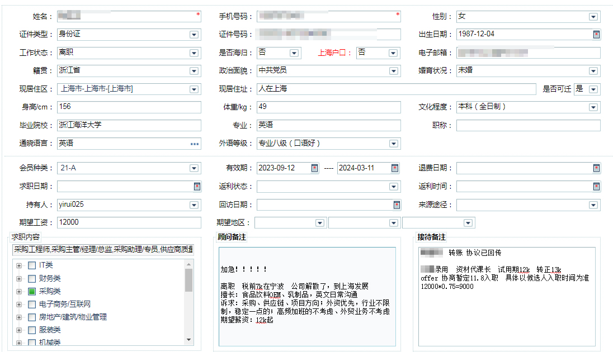Click the job category list scroll-down arrow
The width and height of the screenshot is (613, 352).
189,340
